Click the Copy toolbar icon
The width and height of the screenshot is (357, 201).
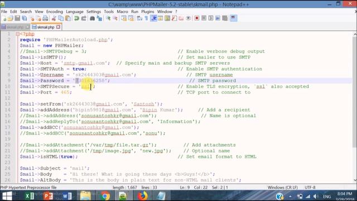click(61, 18)
